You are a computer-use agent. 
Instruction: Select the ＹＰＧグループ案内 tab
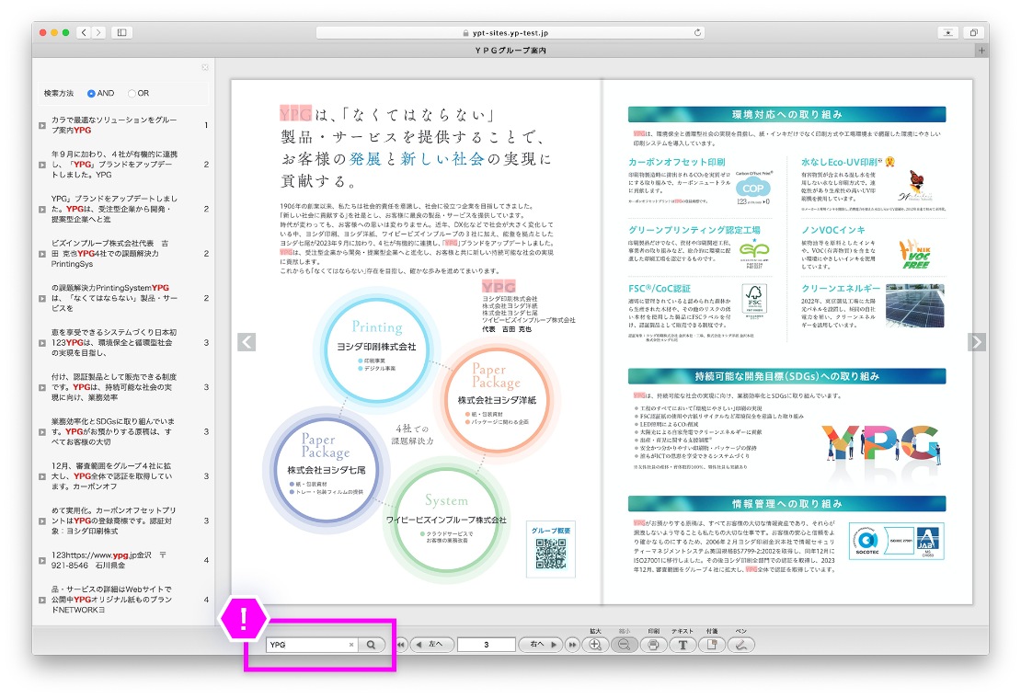(x=510, y=51)
